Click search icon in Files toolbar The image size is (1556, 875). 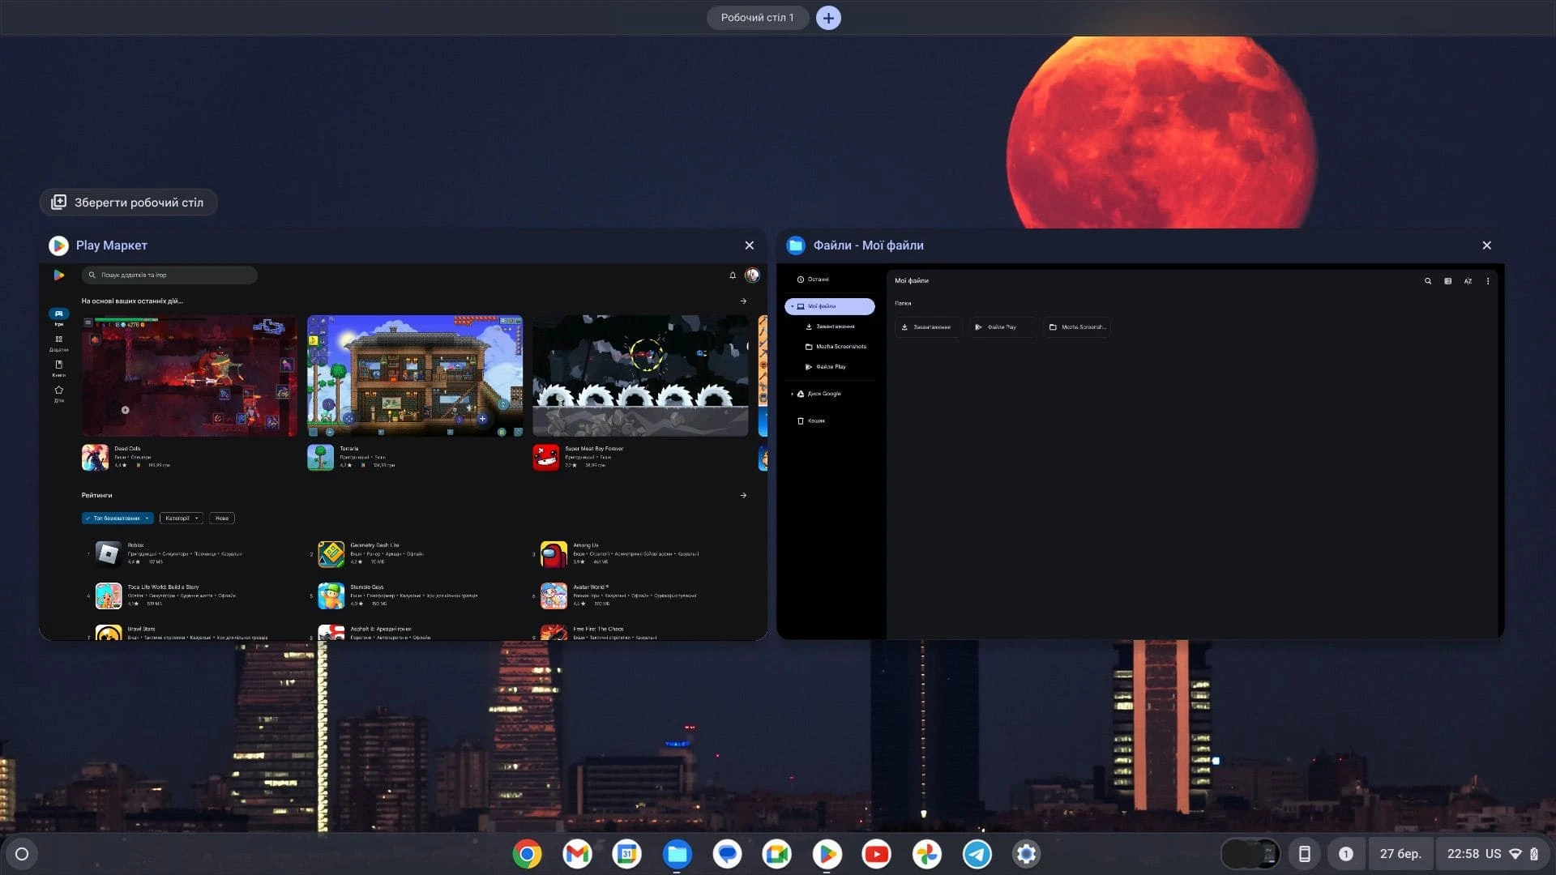1428,281
